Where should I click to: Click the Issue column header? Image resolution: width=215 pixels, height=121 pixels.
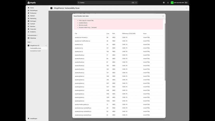145,33
